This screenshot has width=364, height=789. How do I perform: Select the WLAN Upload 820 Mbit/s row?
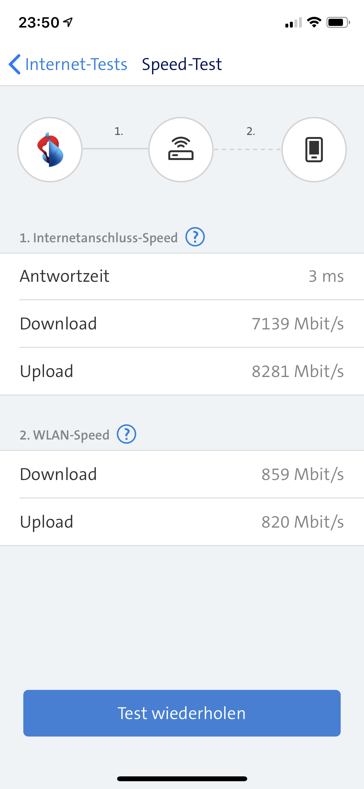[182, 522]
